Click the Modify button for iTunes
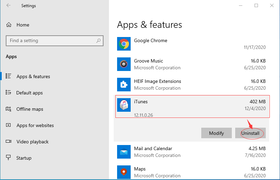 point(217,133)
